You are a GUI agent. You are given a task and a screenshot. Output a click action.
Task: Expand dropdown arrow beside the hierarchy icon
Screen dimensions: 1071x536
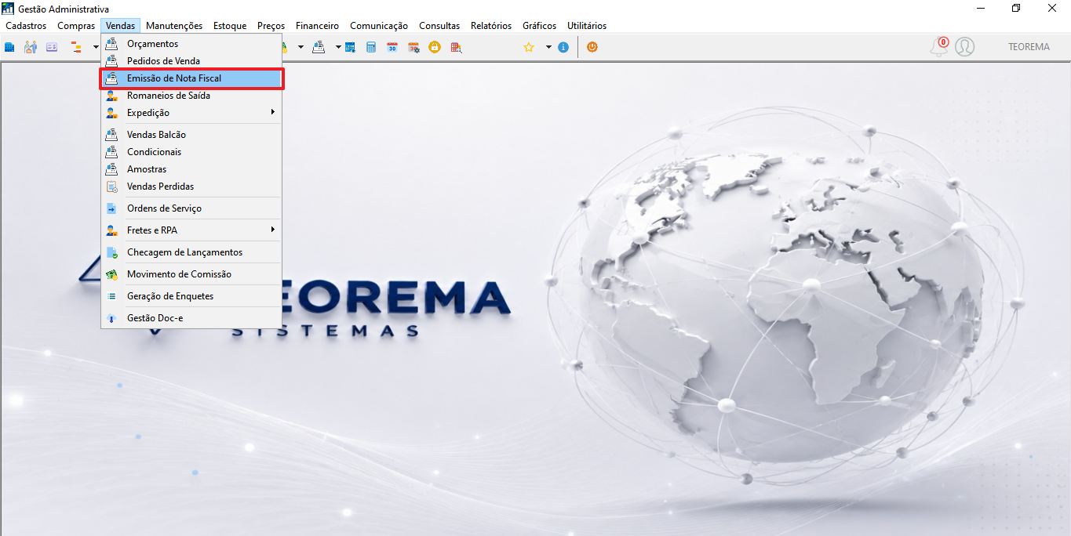(x=95, y=48)
